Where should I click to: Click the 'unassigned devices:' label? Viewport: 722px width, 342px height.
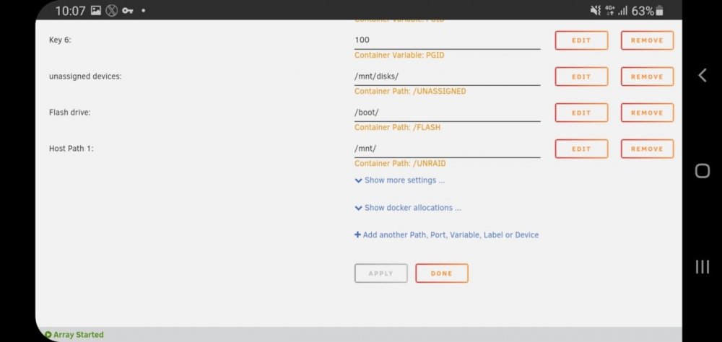(x=85, y=77)
